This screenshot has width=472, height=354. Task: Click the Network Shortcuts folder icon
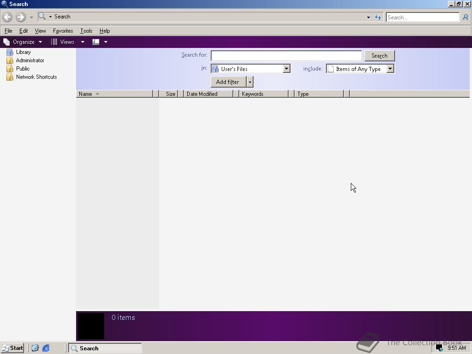coord(10,77)
